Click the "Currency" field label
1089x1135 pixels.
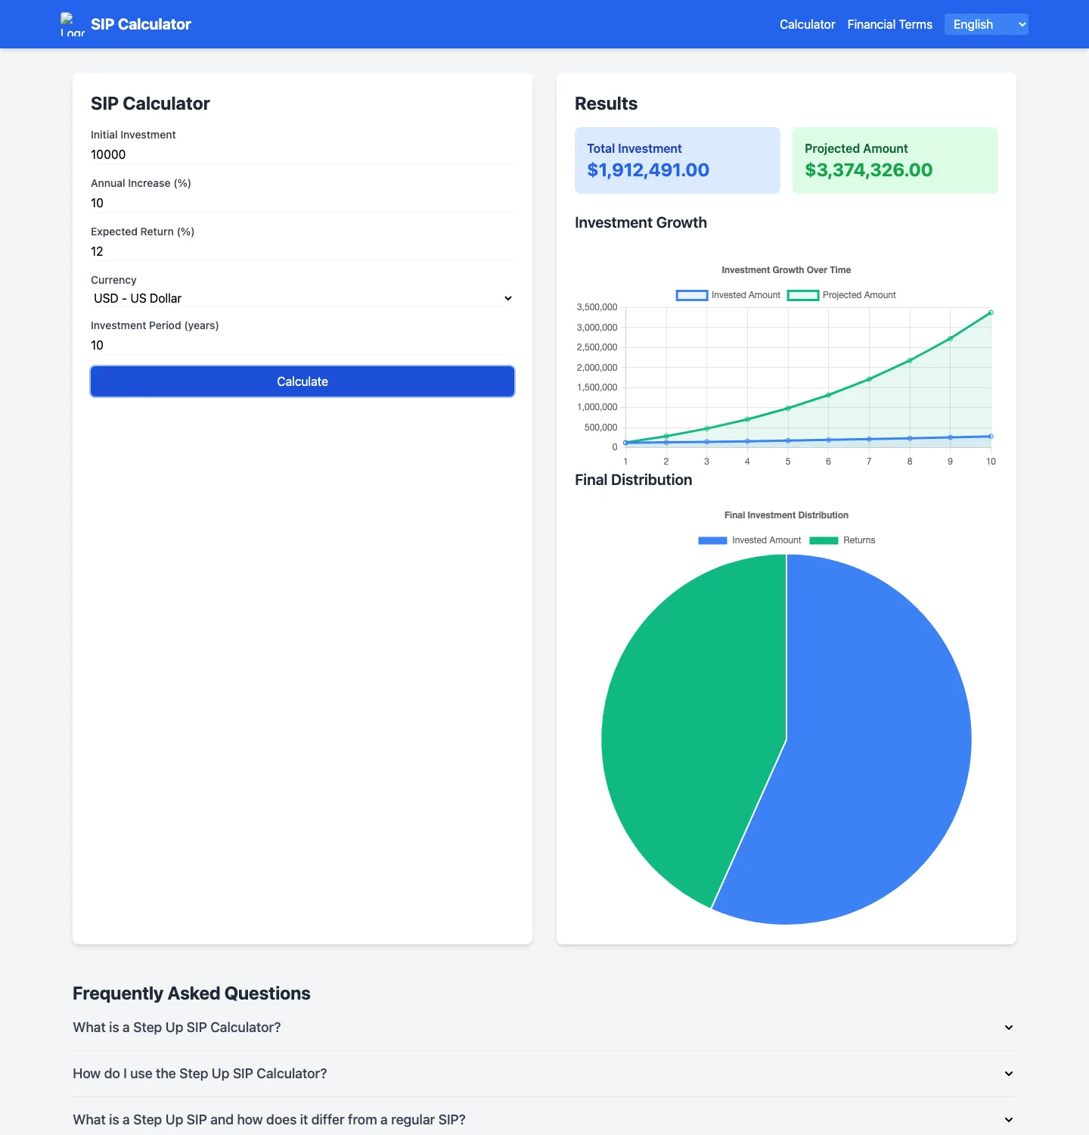(113, 280)
